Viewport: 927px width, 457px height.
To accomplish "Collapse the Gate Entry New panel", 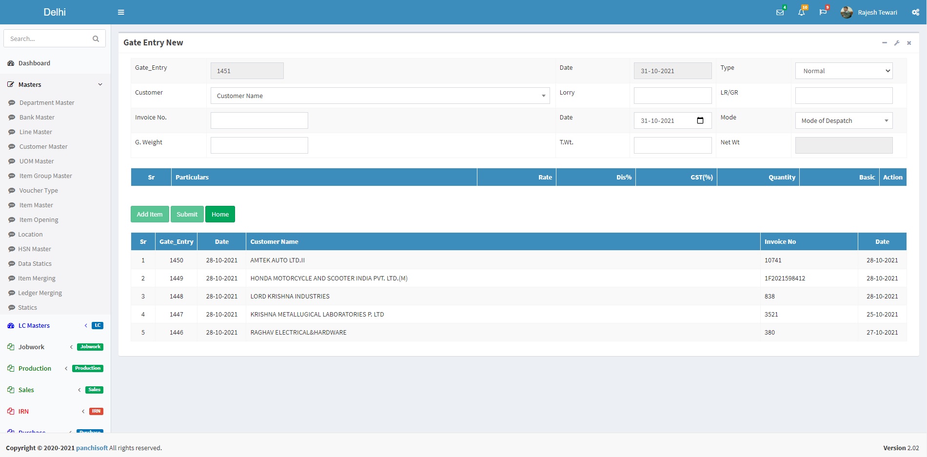I will (884, 43).
